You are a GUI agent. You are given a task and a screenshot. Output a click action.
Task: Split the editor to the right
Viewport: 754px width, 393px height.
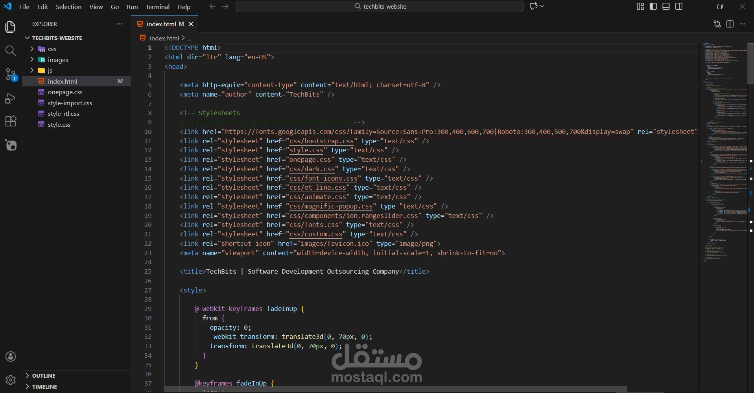click(730, 24)
